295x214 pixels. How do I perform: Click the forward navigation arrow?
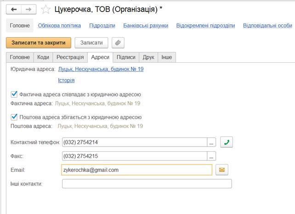click(x=28, y=9)
